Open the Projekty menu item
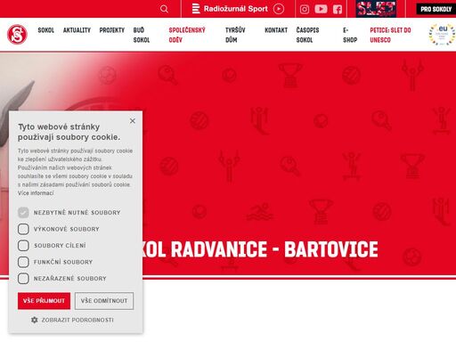 112,30
